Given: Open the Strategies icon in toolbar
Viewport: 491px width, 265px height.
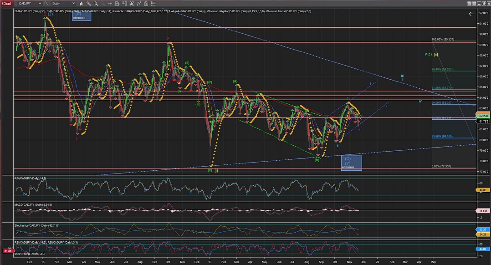Looking at the screenshot, I should click(x=146, y=4).
